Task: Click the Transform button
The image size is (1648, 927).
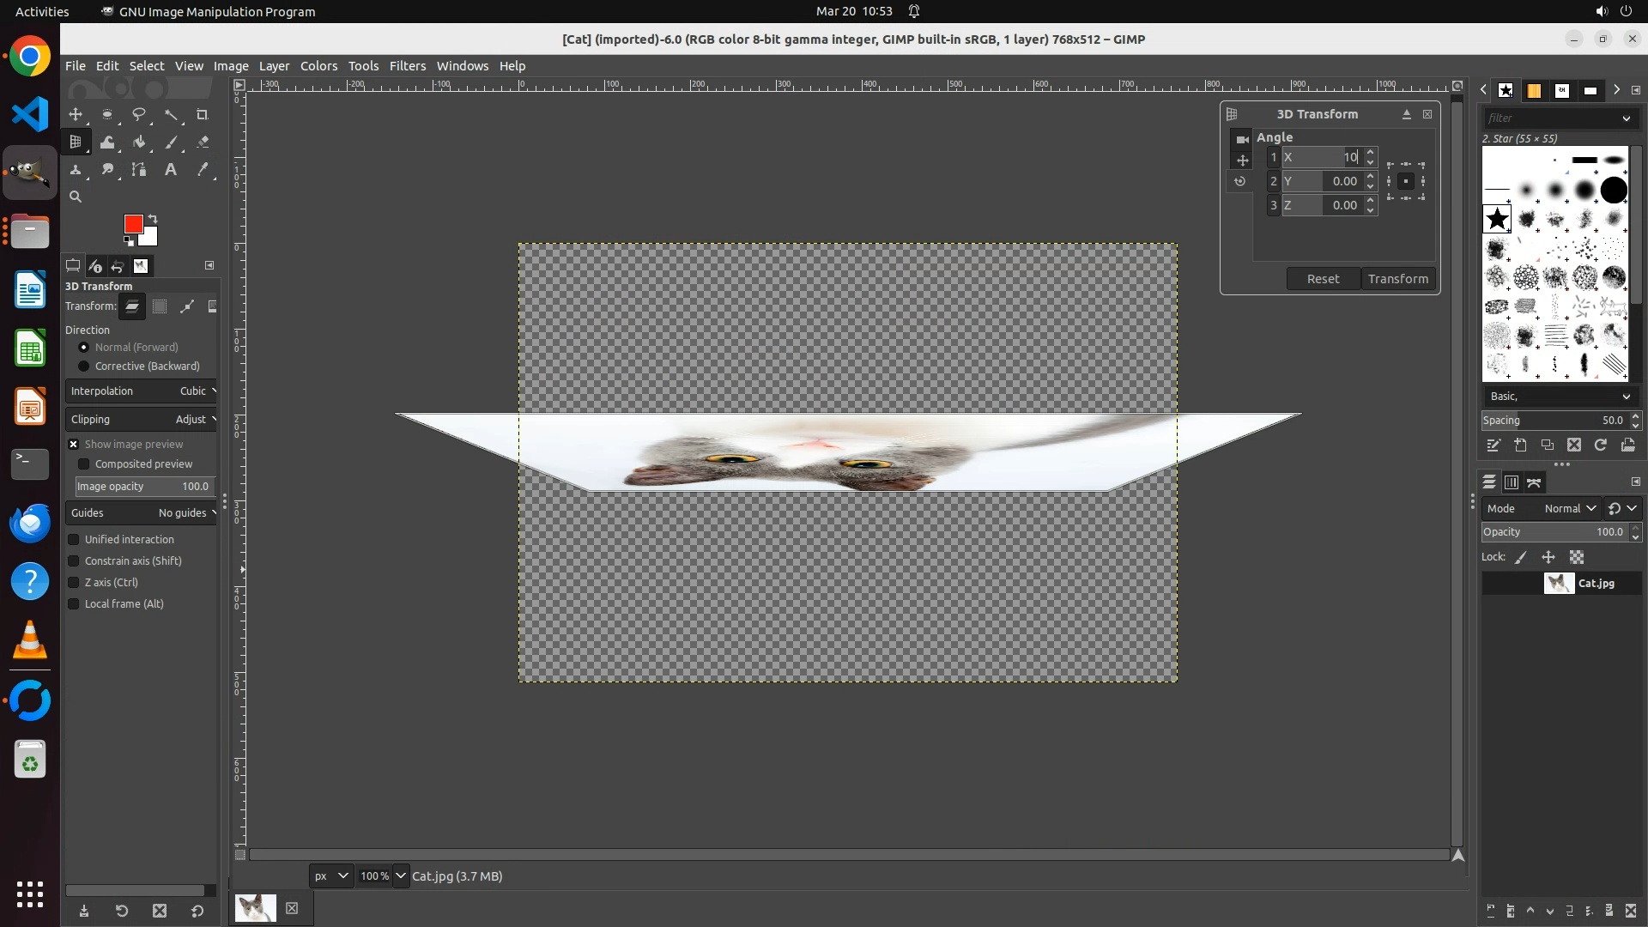Action: click(x=1397, y=279)
